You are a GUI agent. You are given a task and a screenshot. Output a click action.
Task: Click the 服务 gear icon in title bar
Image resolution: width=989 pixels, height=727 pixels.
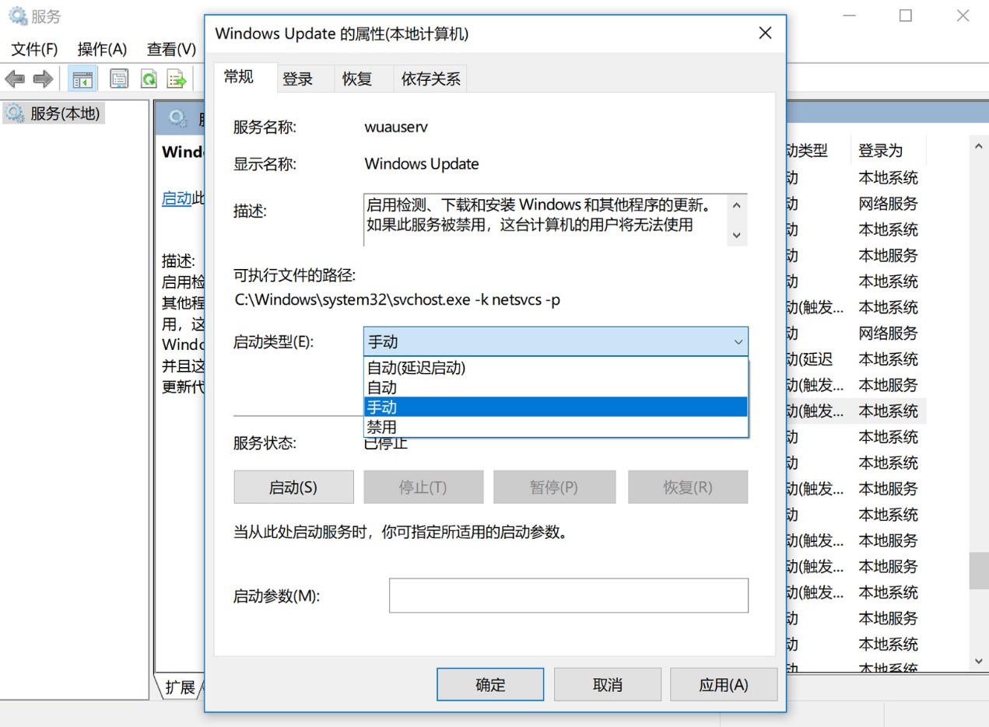[16, 14]
